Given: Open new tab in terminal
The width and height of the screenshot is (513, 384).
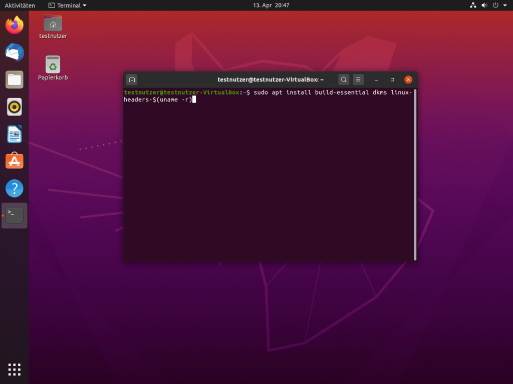Looking at the screenshot, I should coord(132,79).
